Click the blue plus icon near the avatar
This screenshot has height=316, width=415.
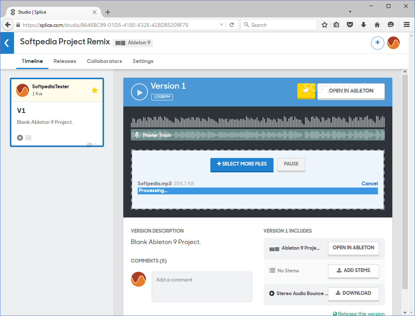[x=378, y=43]
